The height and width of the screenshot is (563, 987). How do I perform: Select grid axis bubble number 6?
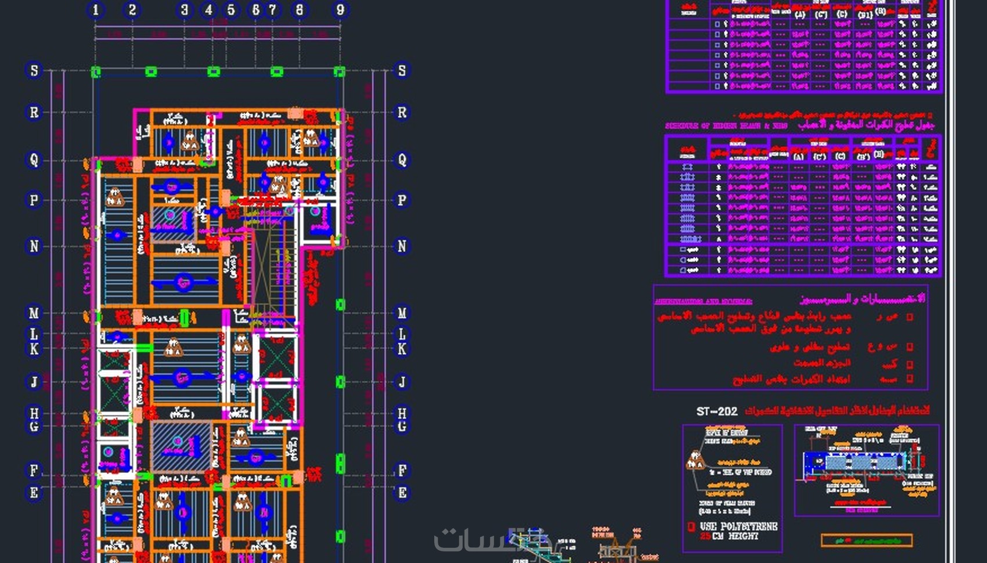point(255,10)
